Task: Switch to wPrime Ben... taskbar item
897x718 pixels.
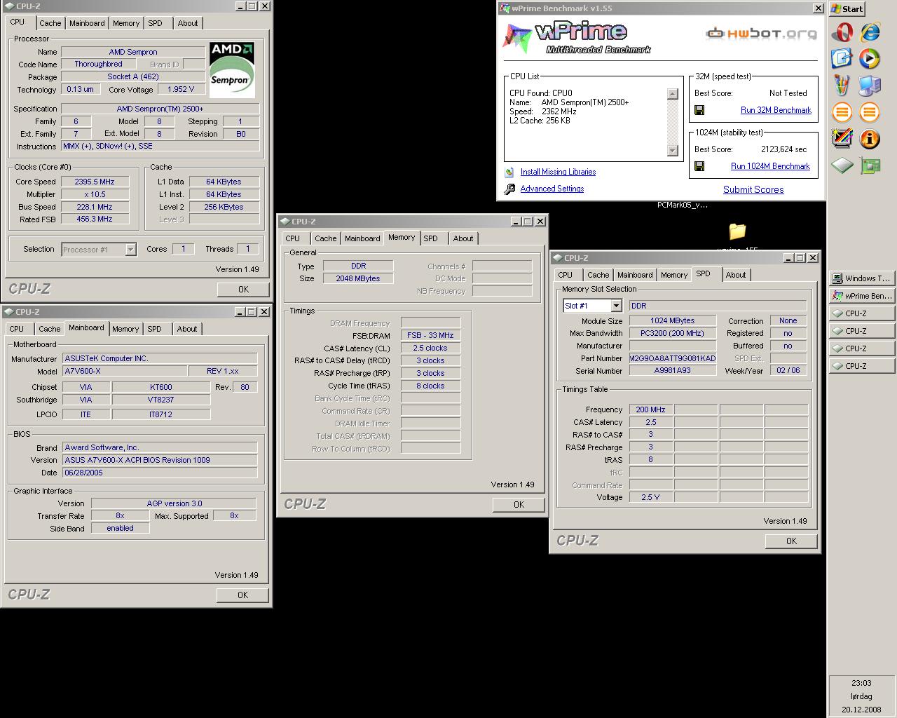Action: click(x=862, y=296)
